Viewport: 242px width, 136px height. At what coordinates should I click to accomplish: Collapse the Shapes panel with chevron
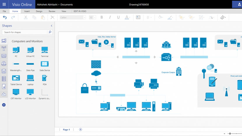coord(52,26)
